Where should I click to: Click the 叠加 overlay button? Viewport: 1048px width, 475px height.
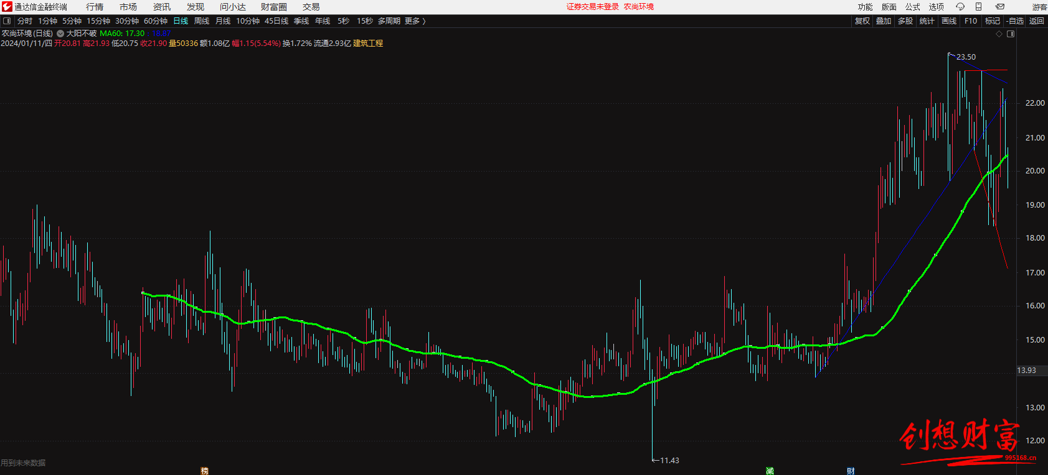coord(884,21)
